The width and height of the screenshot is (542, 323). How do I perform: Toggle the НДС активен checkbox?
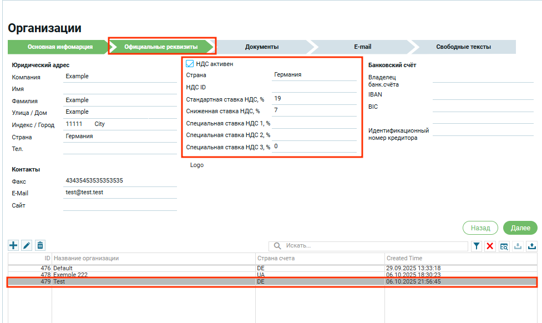tap(190, 64)
